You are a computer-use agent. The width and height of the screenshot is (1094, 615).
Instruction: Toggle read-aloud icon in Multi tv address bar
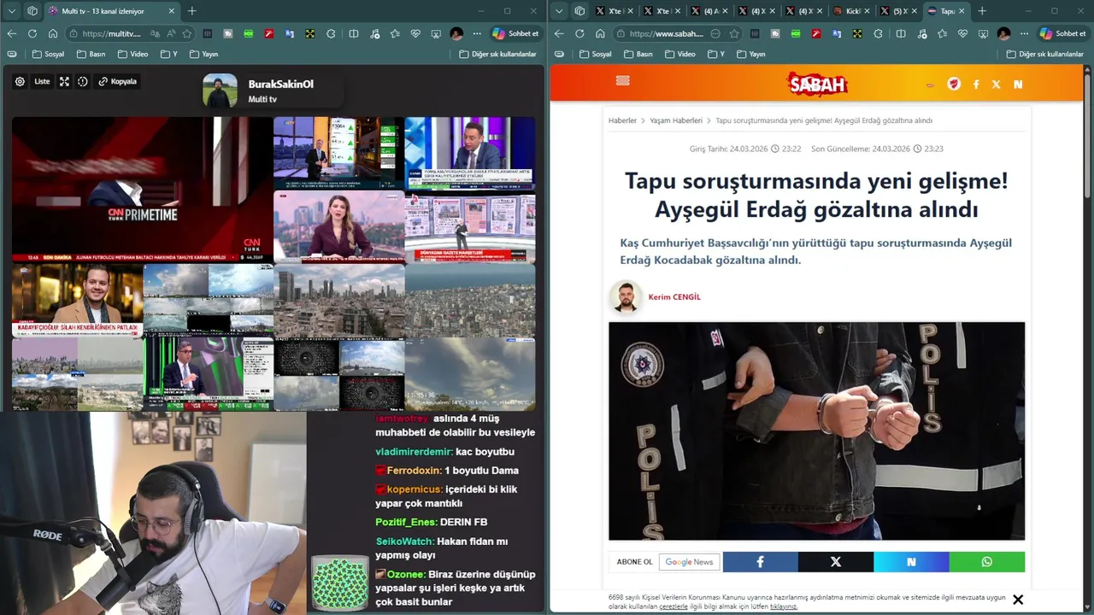[x=172, y=33]
